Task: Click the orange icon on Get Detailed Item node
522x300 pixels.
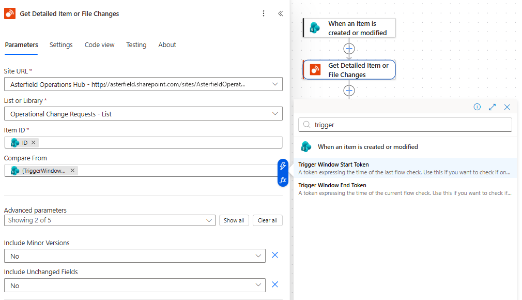Action: [315, 70]
